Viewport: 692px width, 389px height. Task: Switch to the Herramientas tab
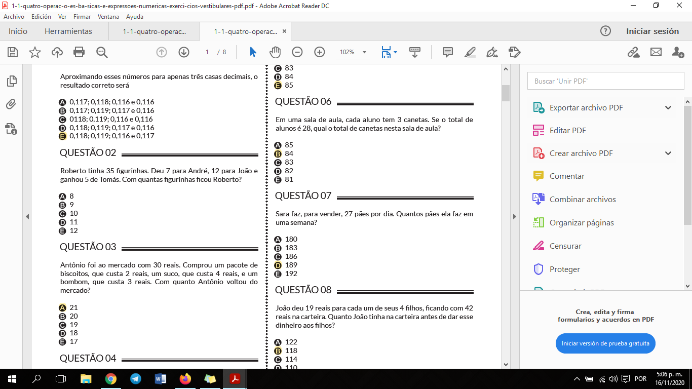(68, 31)
